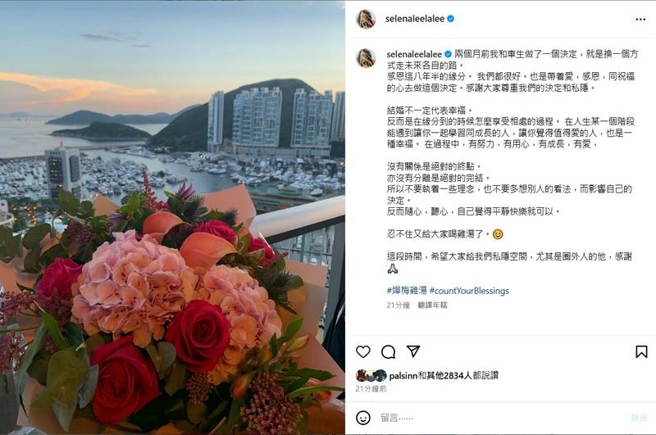Click the caption profile avatar
Screen dimensions: 656x435
(x=366, y=57)
